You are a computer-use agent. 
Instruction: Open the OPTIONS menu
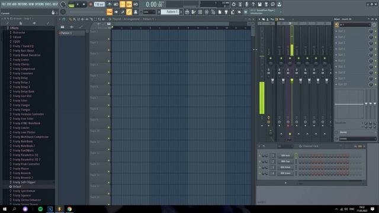[40, 4]
